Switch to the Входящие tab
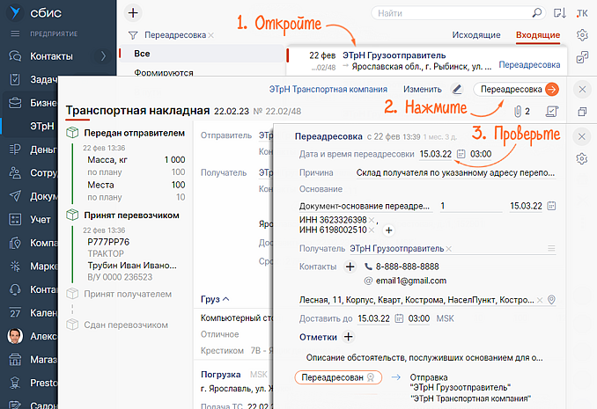 coord(537,35)
